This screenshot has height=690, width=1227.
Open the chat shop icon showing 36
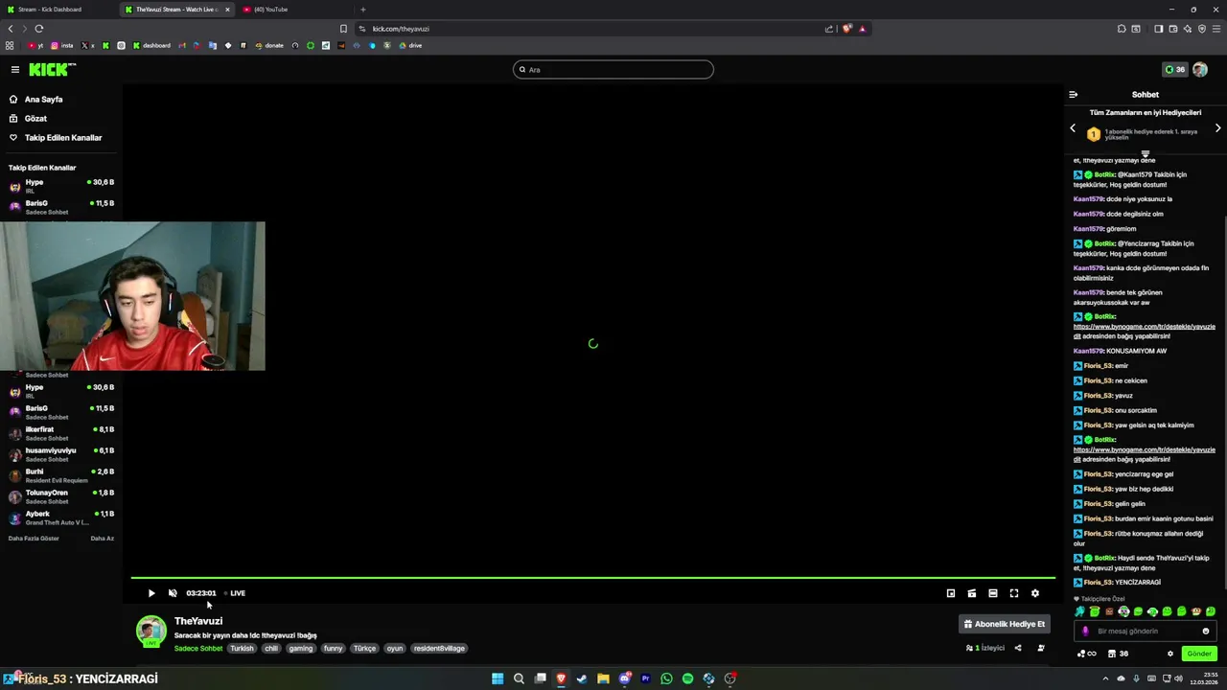[x=1118, y=654]
